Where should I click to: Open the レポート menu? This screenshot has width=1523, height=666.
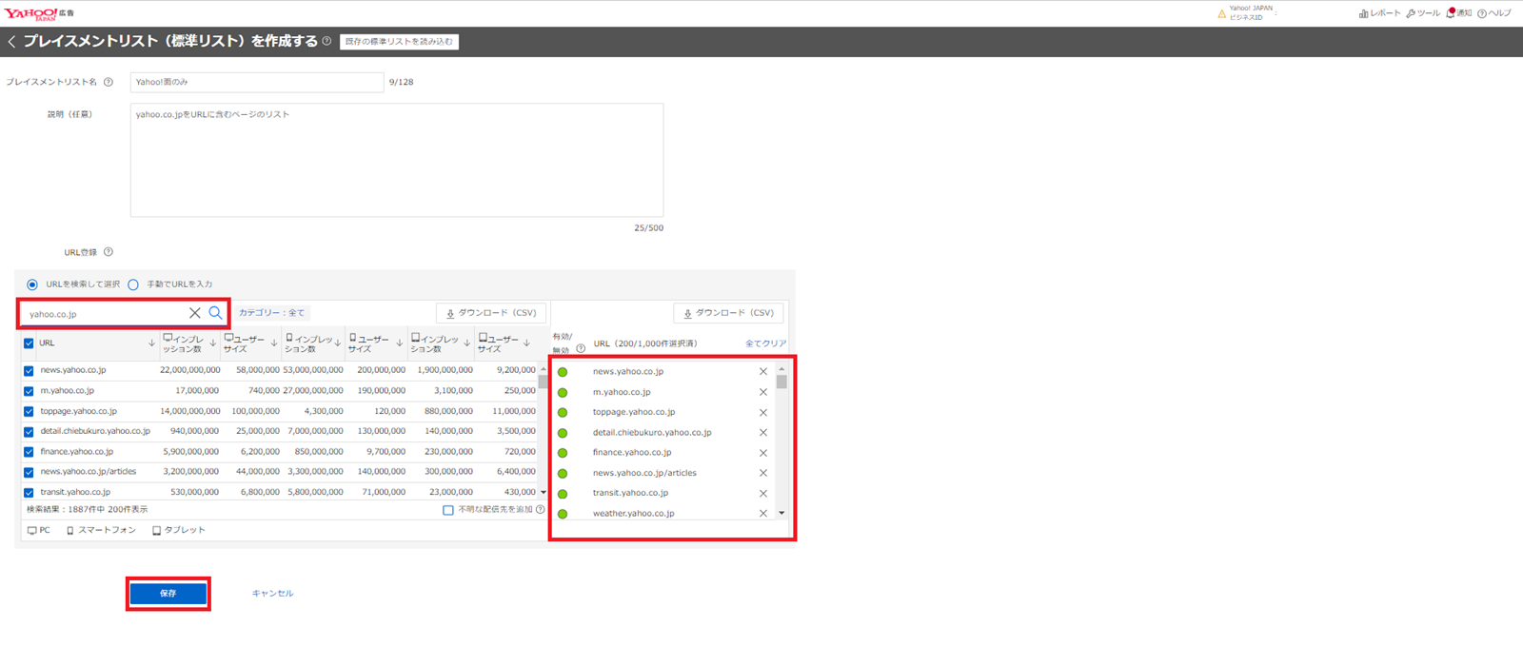(1379, 13)
